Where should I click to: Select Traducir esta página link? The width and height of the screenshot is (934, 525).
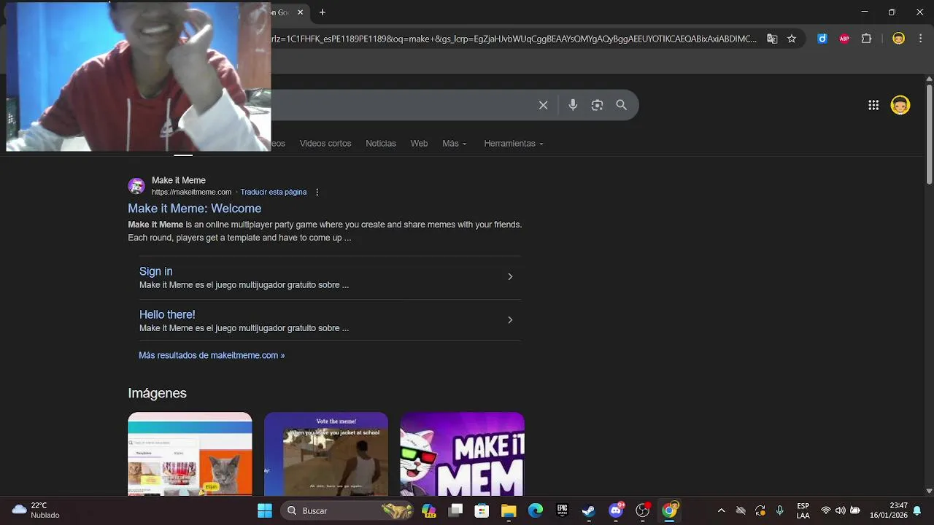(x=274, y=192)
